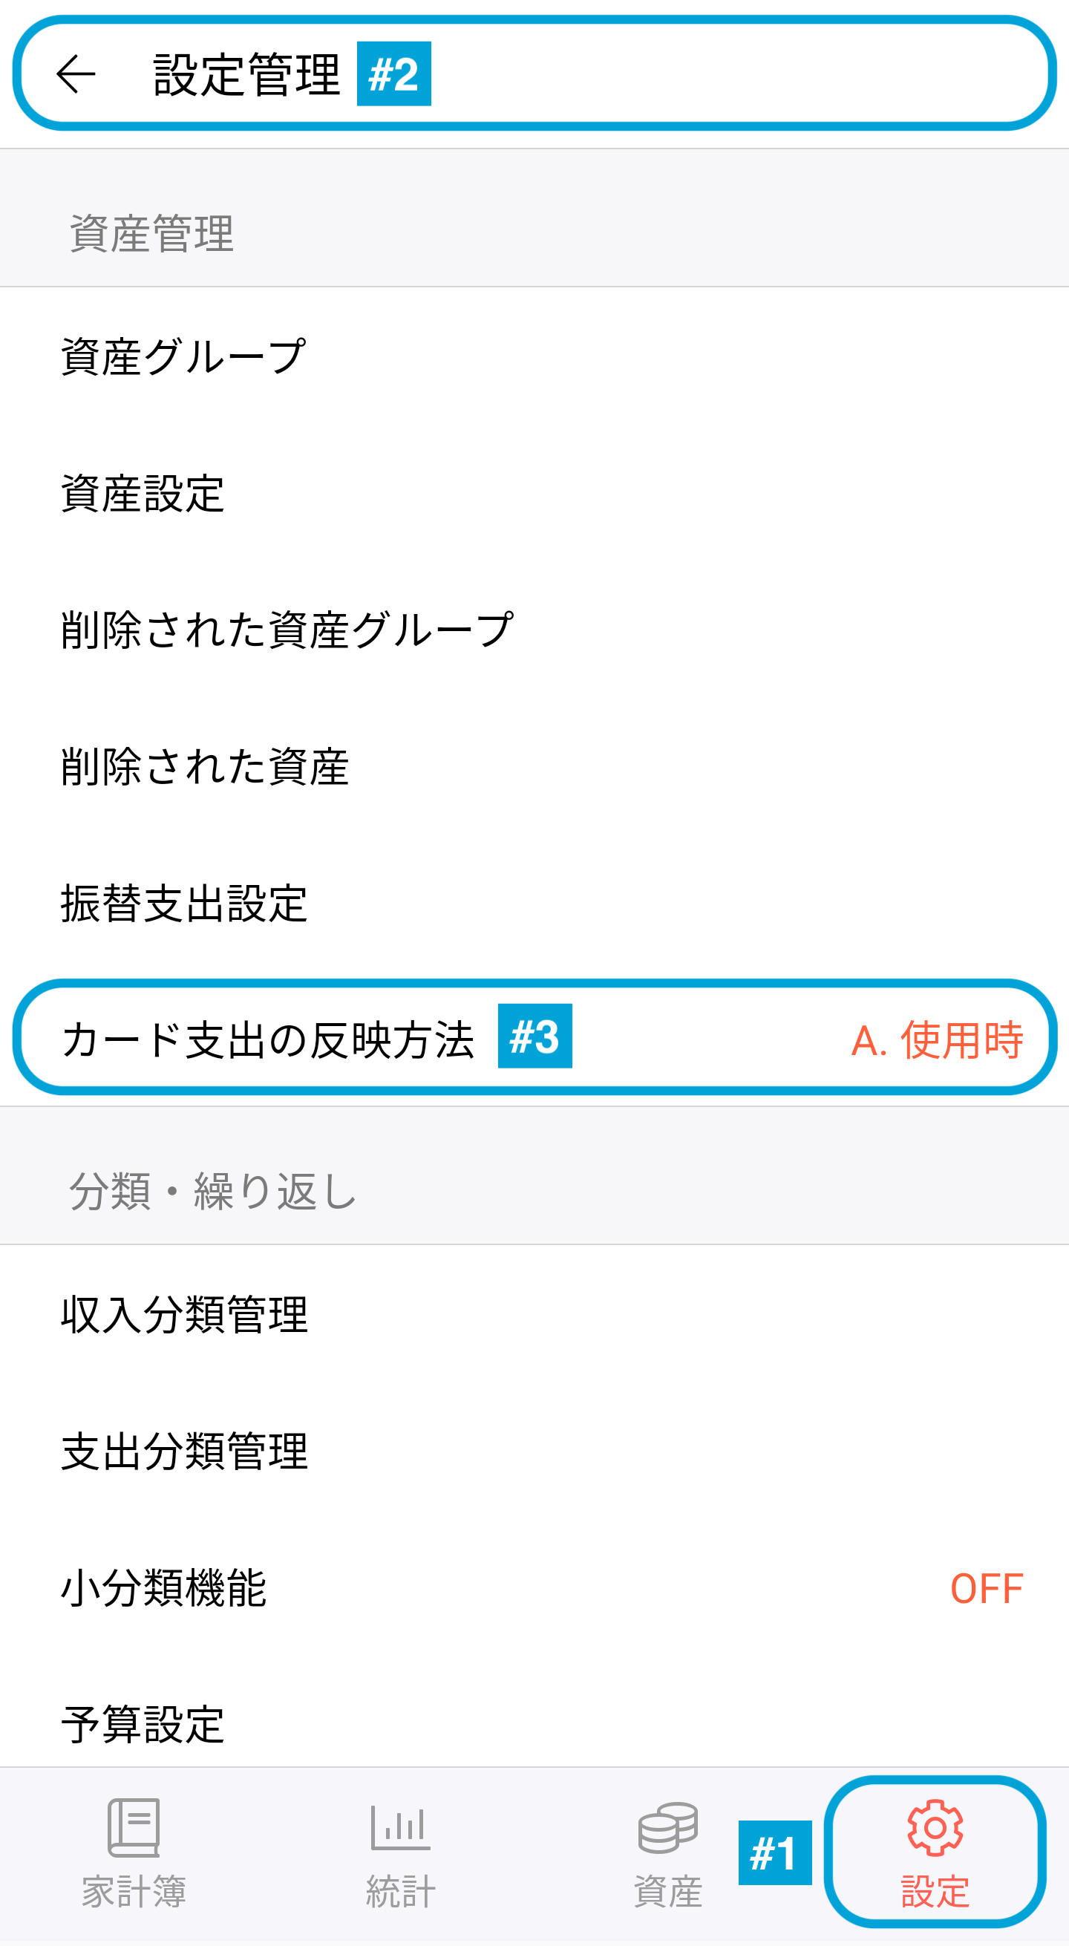
Task: Open the 統計 bar chart icon
Action: click(x=400, y=1827)
